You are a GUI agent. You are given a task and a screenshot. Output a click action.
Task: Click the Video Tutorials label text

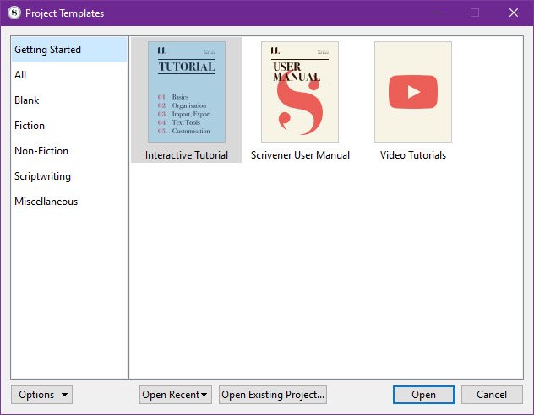coord(413,155)
